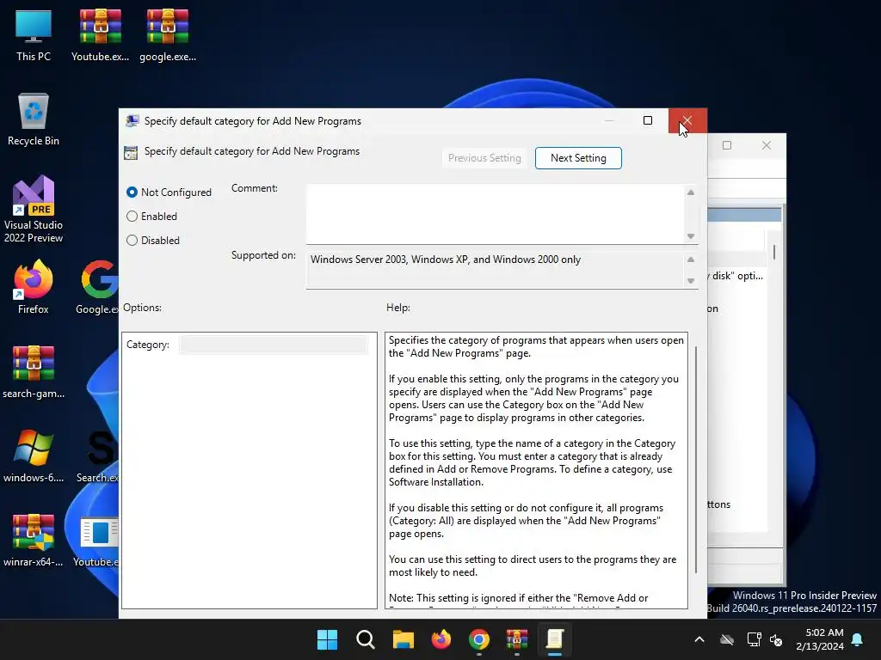Click Supported on scroll down arrow
The width and height of the screenshot is (881, 660).
(691, 281)
